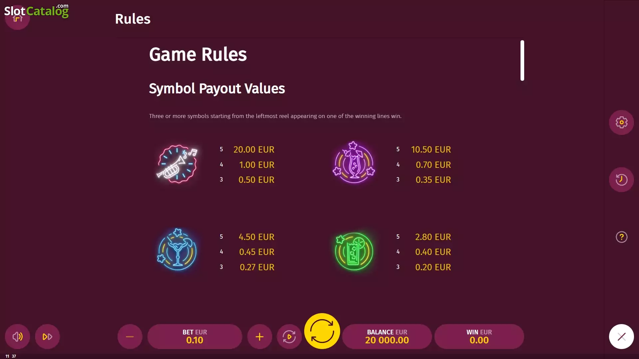Mute the game sound
Image resolution: width=639 pixels, height=359 pixels.
pyautogui.click(x=17, y=337)
